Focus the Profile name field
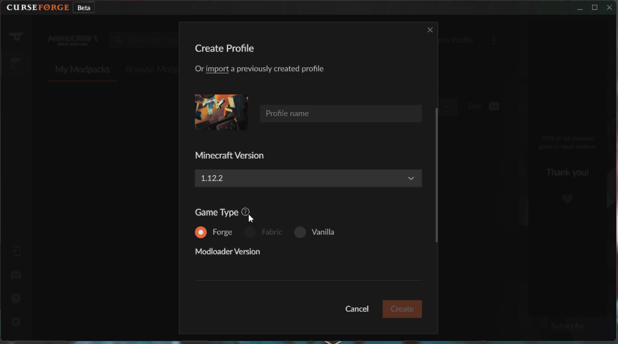 pyautogui.click(x=341, y=113)
